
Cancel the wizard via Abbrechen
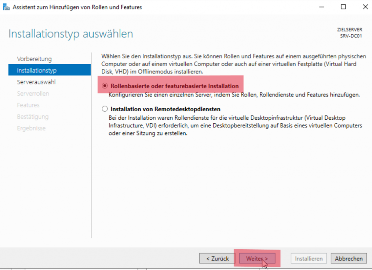pyautogui.click(x=349, y=258)
